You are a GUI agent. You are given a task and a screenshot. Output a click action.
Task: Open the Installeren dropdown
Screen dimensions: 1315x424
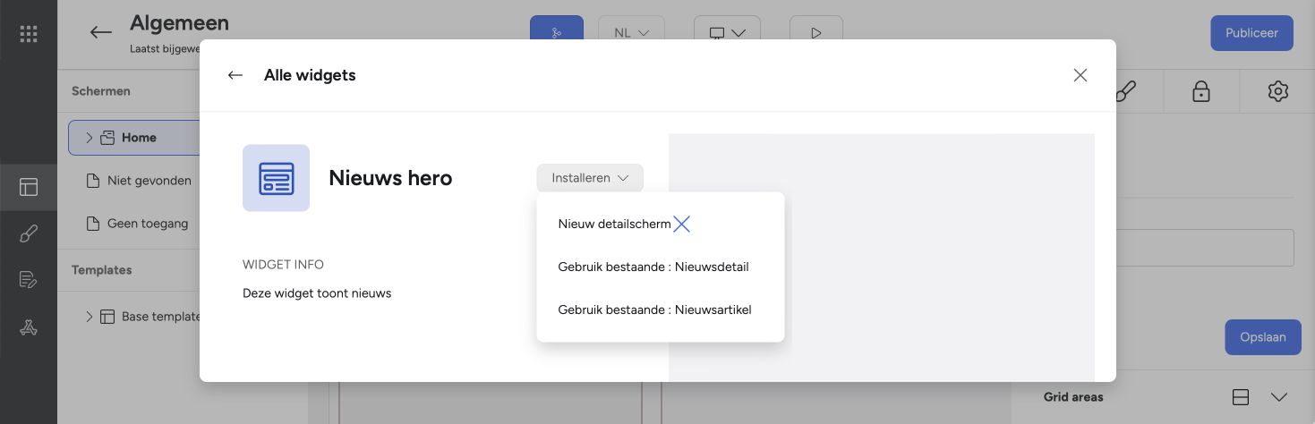pyautogui.click(x=590, y=178)
